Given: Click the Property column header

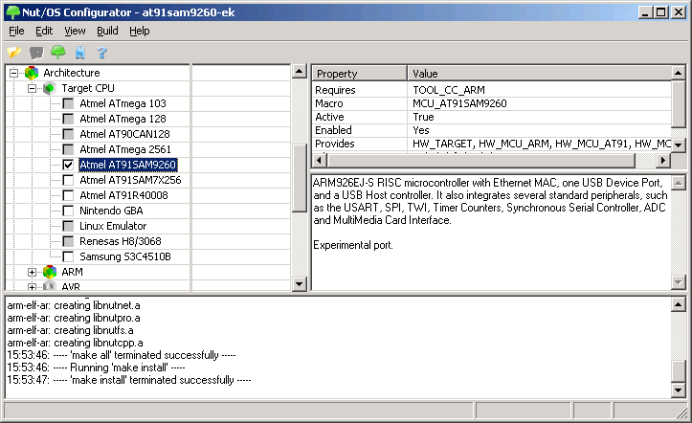Looking at the screenshot, I should [360, 74].
